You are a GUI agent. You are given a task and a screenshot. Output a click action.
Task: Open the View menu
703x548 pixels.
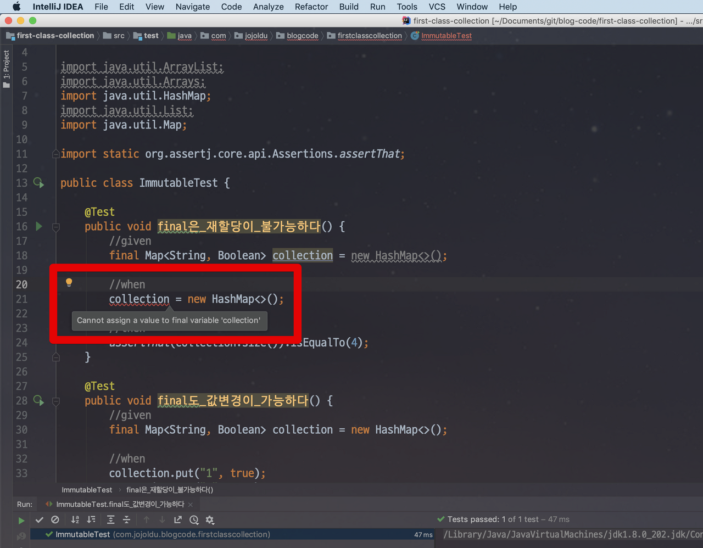coord(155,7)
